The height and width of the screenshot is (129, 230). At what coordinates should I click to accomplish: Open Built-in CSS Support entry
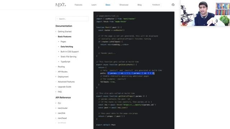pyautogui.click(x=70, y=52)
